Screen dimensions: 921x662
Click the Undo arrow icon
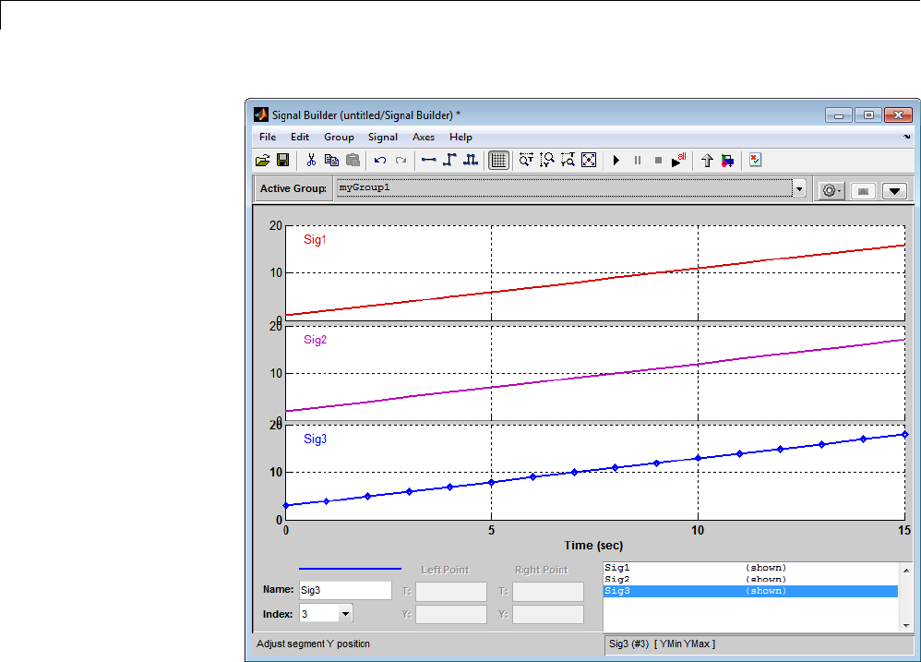tap(380, 160)
